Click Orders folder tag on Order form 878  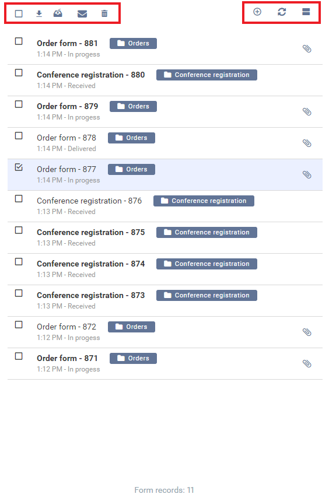[x=132, y=138]
